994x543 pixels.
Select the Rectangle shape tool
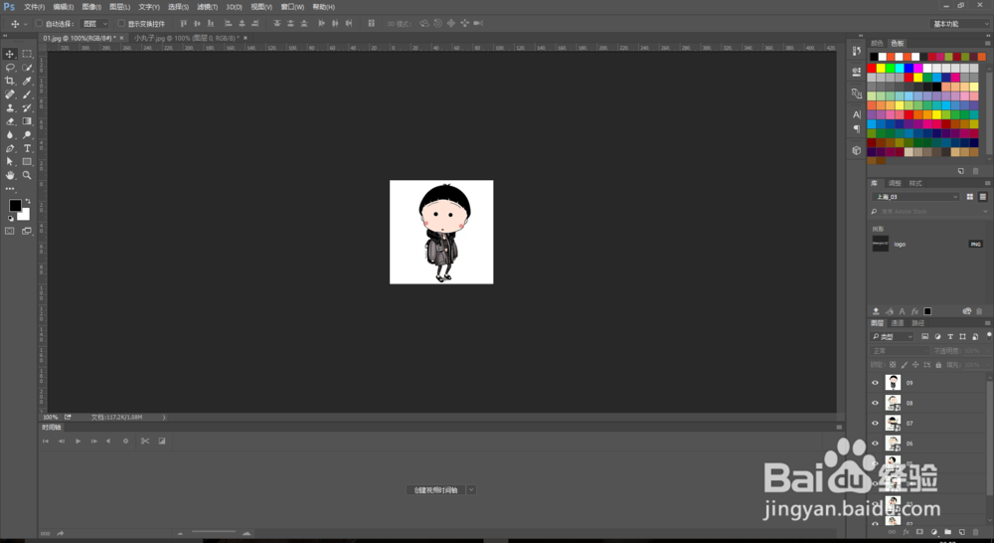[x=27, y=162]
